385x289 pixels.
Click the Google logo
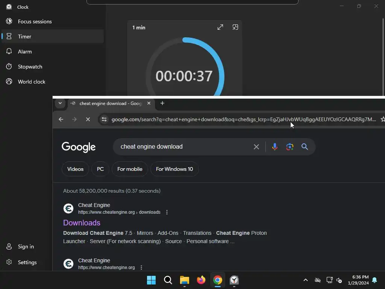pos(79,147)
